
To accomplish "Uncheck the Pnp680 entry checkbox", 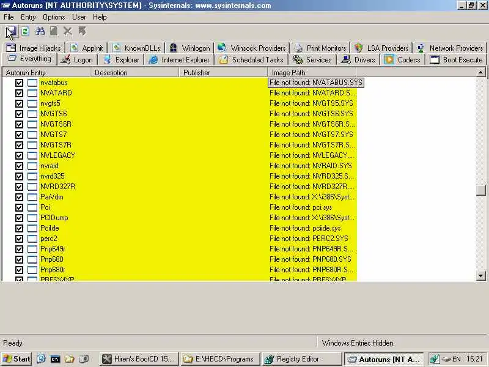I will (19, 259).
